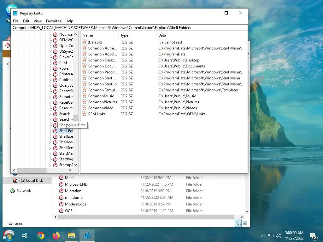The height and width of the screenshot is (242, 323).
Task: Select the PickerRe key icon
Action: [x=55, y=57]
